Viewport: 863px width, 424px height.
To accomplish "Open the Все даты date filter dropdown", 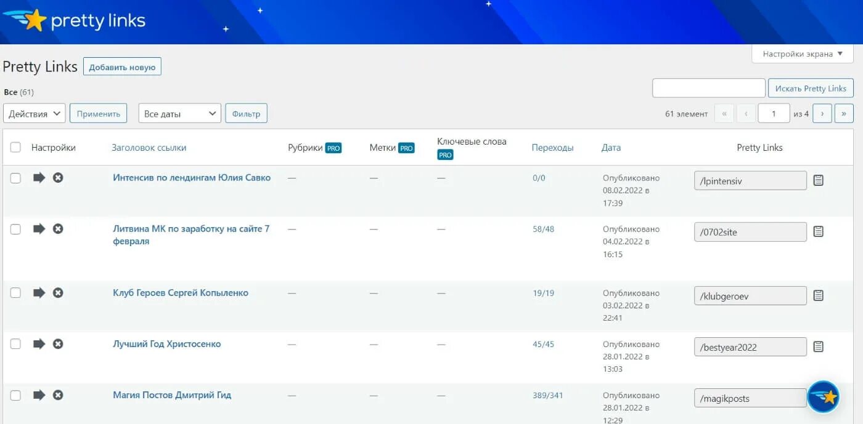I will (179, 113).
